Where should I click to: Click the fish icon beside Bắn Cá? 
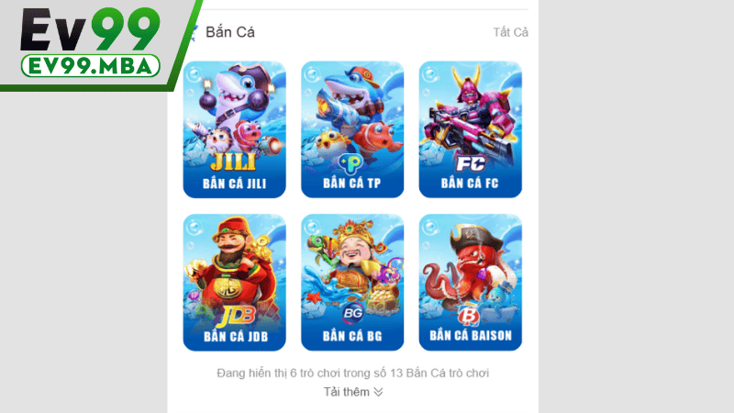pos(194,32)
